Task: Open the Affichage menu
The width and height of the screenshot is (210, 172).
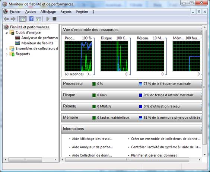Action: point(48,12)
